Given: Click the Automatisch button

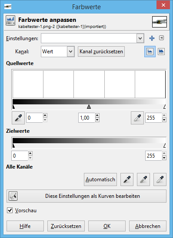Looking at the screenshot, I should pos(100,179).
